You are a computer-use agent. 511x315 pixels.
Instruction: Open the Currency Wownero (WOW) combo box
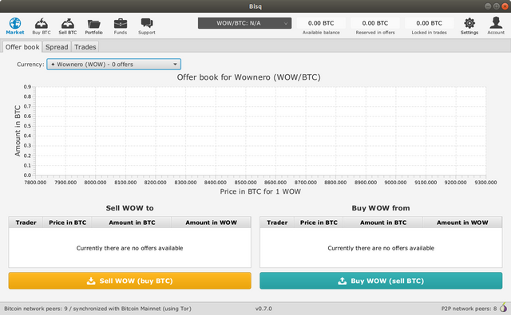click(113, 64)
